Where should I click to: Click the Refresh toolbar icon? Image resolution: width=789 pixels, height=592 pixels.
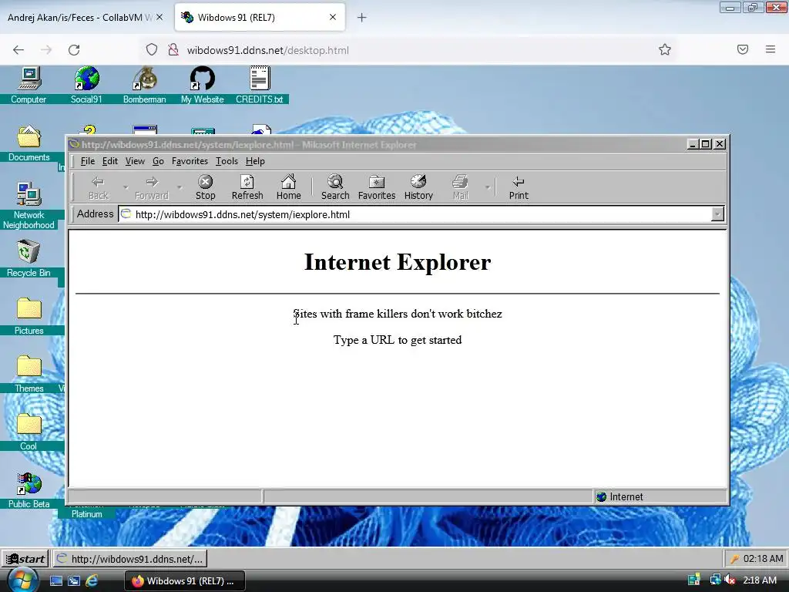click(x=247, y=187)
